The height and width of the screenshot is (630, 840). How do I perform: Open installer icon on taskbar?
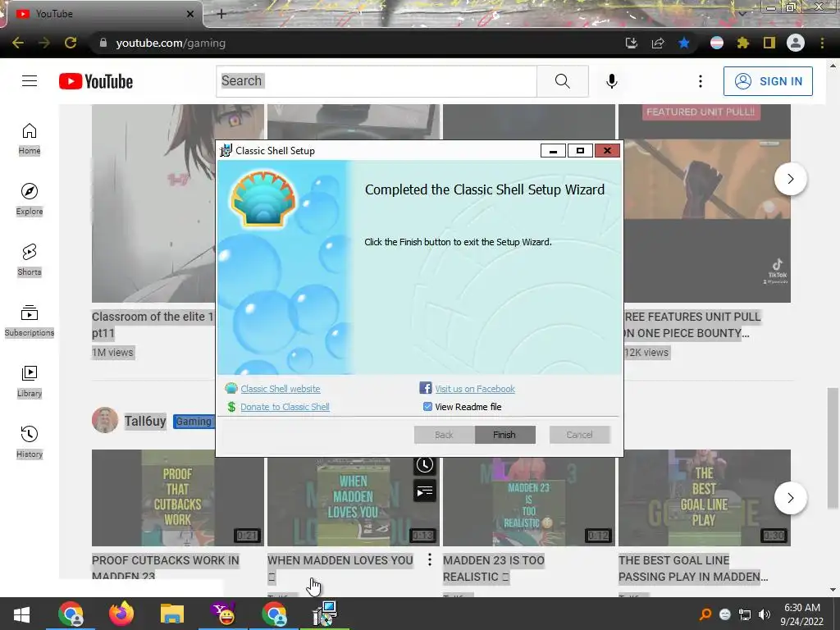pyautogui.click(x=325, y=614)
